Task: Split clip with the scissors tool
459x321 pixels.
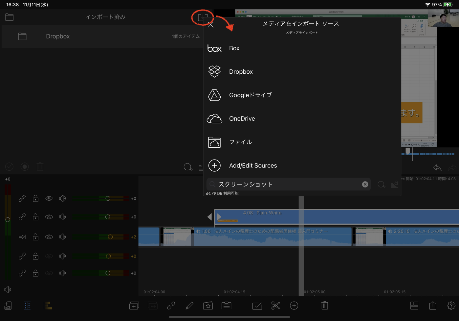Action: coord(275,306)
